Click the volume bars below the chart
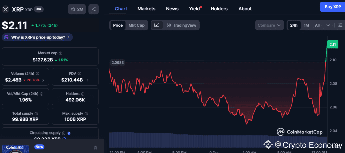The image size is (345, 153). point(218,140)
